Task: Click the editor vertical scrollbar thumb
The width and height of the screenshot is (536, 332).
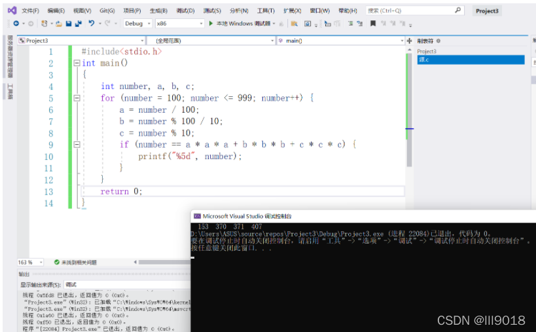Action: 409,109
